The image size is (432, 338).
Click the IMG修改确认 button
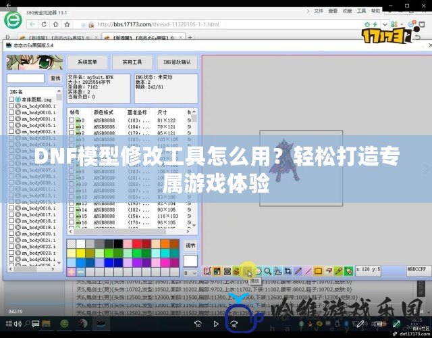(177, 62)
